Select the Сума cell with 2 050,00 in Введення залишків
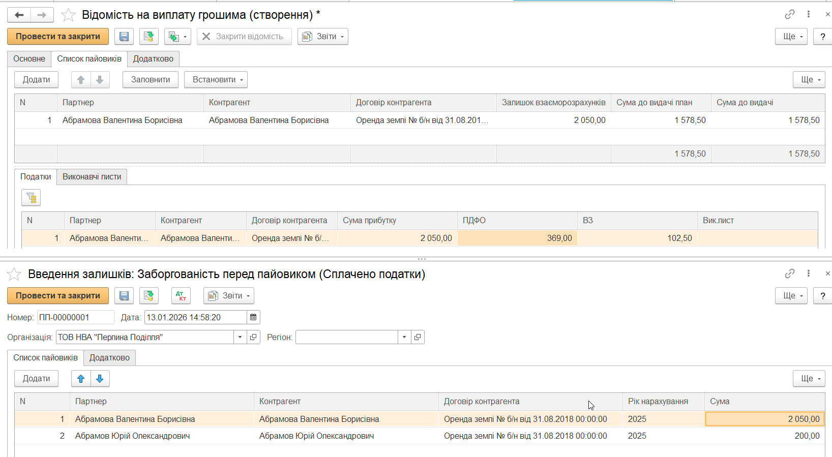The image size is (832, 457). (x=765, y=419)
